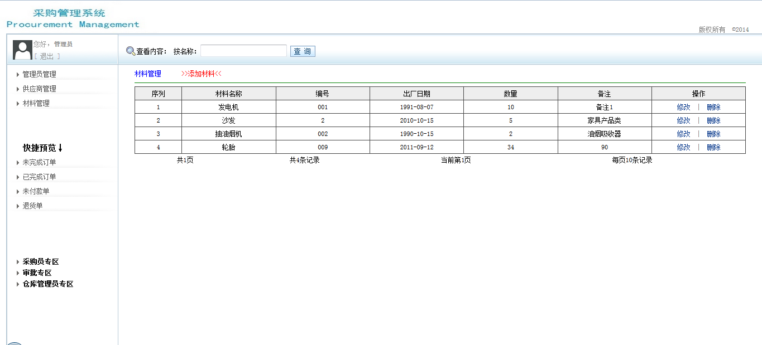The image size is (762, 345).
Task: Click the 查询 search button
Action: click(303, 51)
